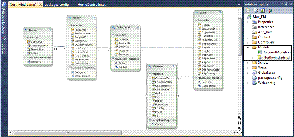The height and width of the screenshot is (137, 294).
Task: Select Orders navigation property in Customer
Action: [x=159, y=124]
